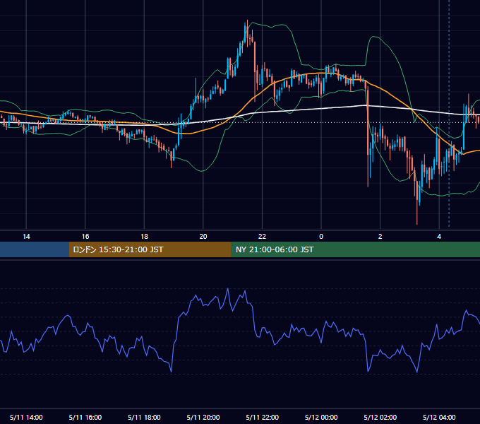Click the NY 21:00-06:00 JST session bar
The width and height of the screenshot is (480, 424).
coord(355,249)
